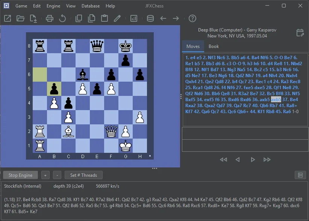Image resolution: width=309 pixels, height=221 pixels.
Task: Click the JFXChess application logo icon
Action: (x=6, y=6)
